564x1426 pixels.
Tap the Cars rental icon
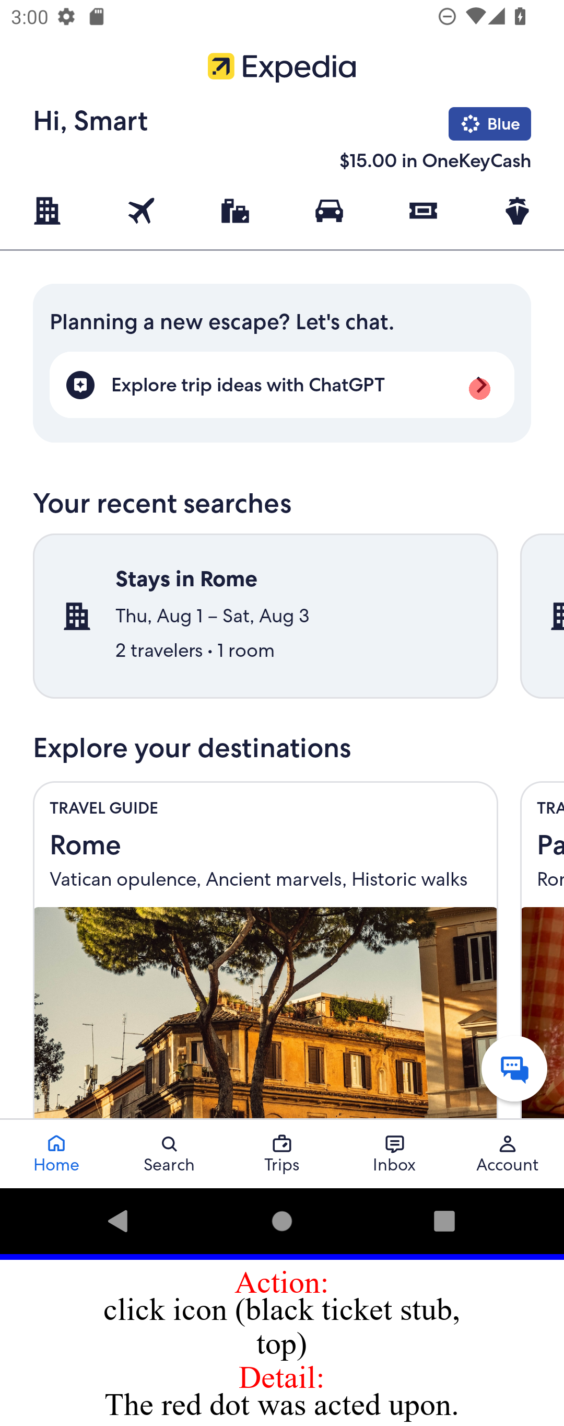click(330, 211)
